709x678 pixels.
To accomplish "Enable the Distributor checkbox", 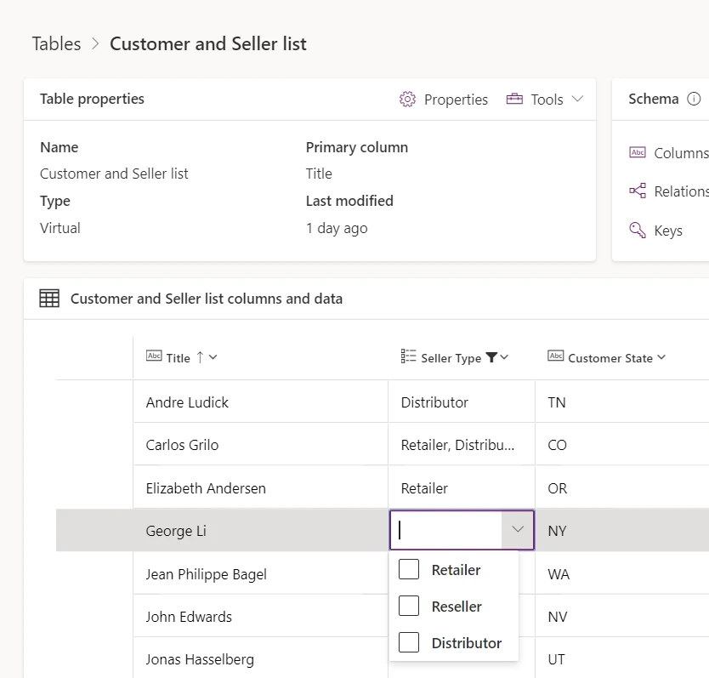I will [x=409, y=643].
